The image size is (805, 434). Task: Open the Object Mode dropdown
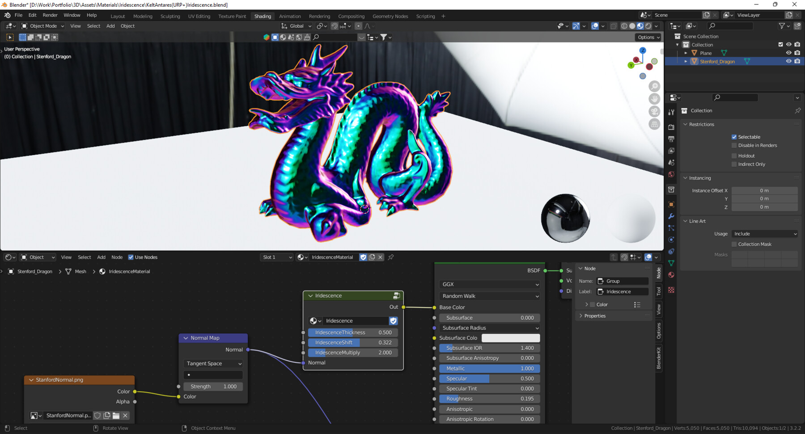42,25
